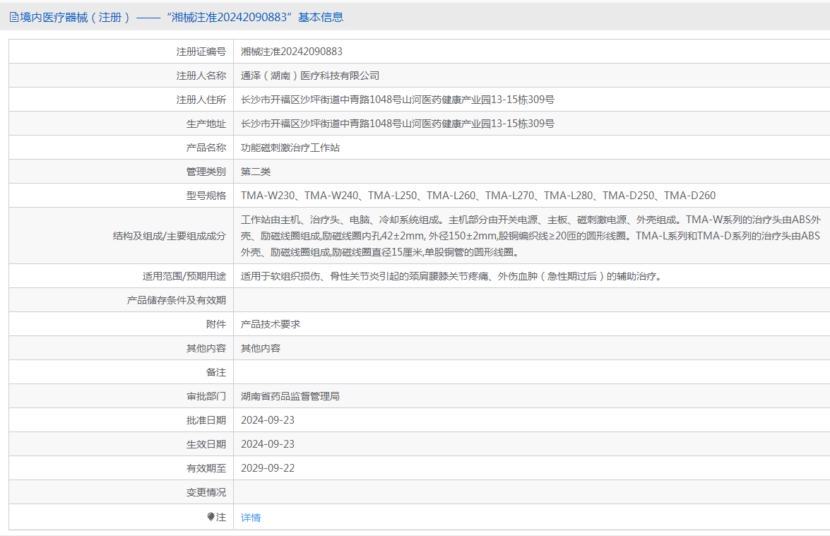This screenshot has height=536, width=830.
Task: Click the 审批部门 label
Action: 206,396
